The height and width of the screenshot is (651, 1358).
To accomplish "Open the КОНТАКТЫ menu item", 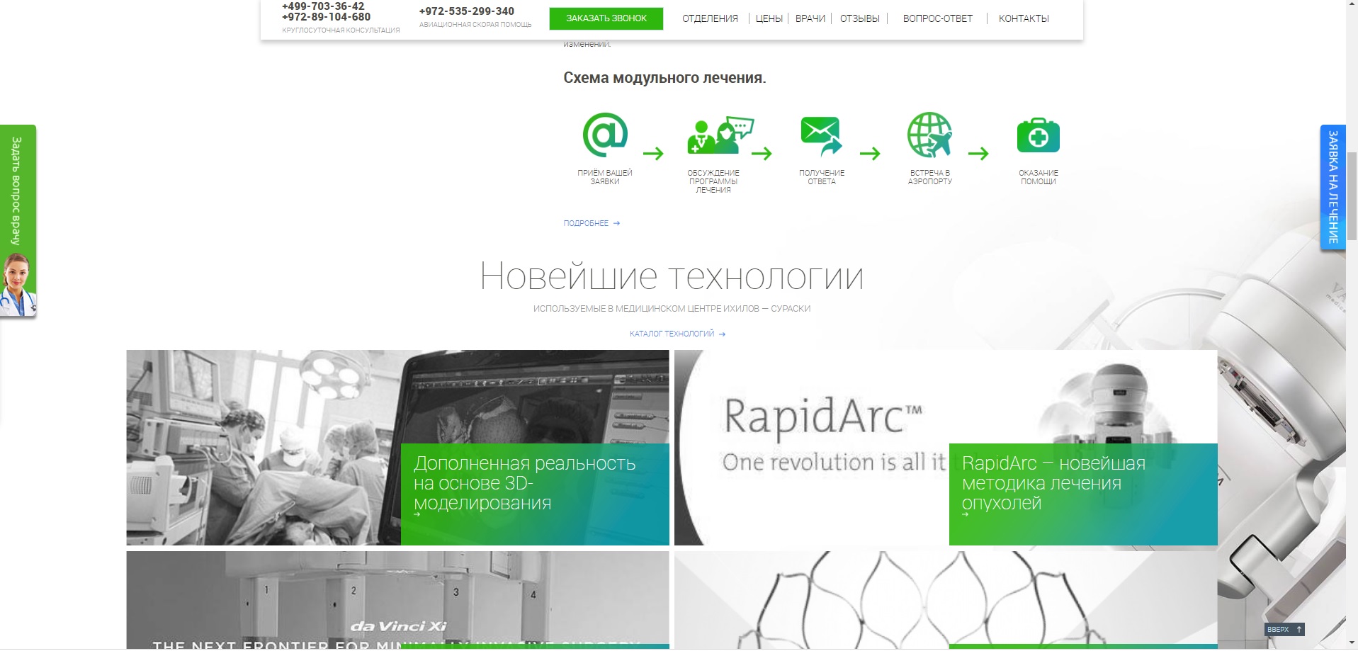I will tap(1024, 18).
